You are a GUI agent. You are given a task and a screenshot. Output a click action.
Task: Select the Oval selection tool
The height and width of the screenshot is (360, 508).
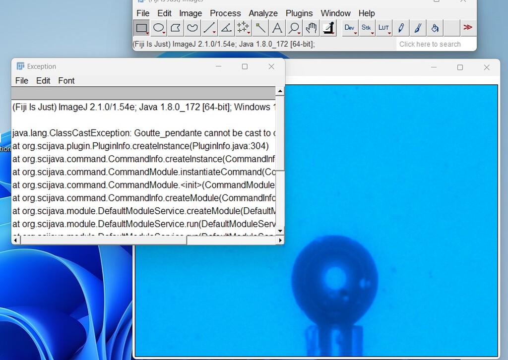coord(158,28)
